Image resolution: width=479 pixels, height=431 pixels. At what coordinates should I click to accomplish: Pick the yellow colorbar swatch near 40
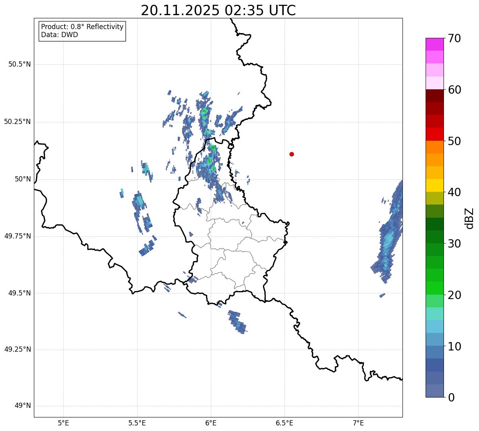pyautogui.click(x=434, y=185)
